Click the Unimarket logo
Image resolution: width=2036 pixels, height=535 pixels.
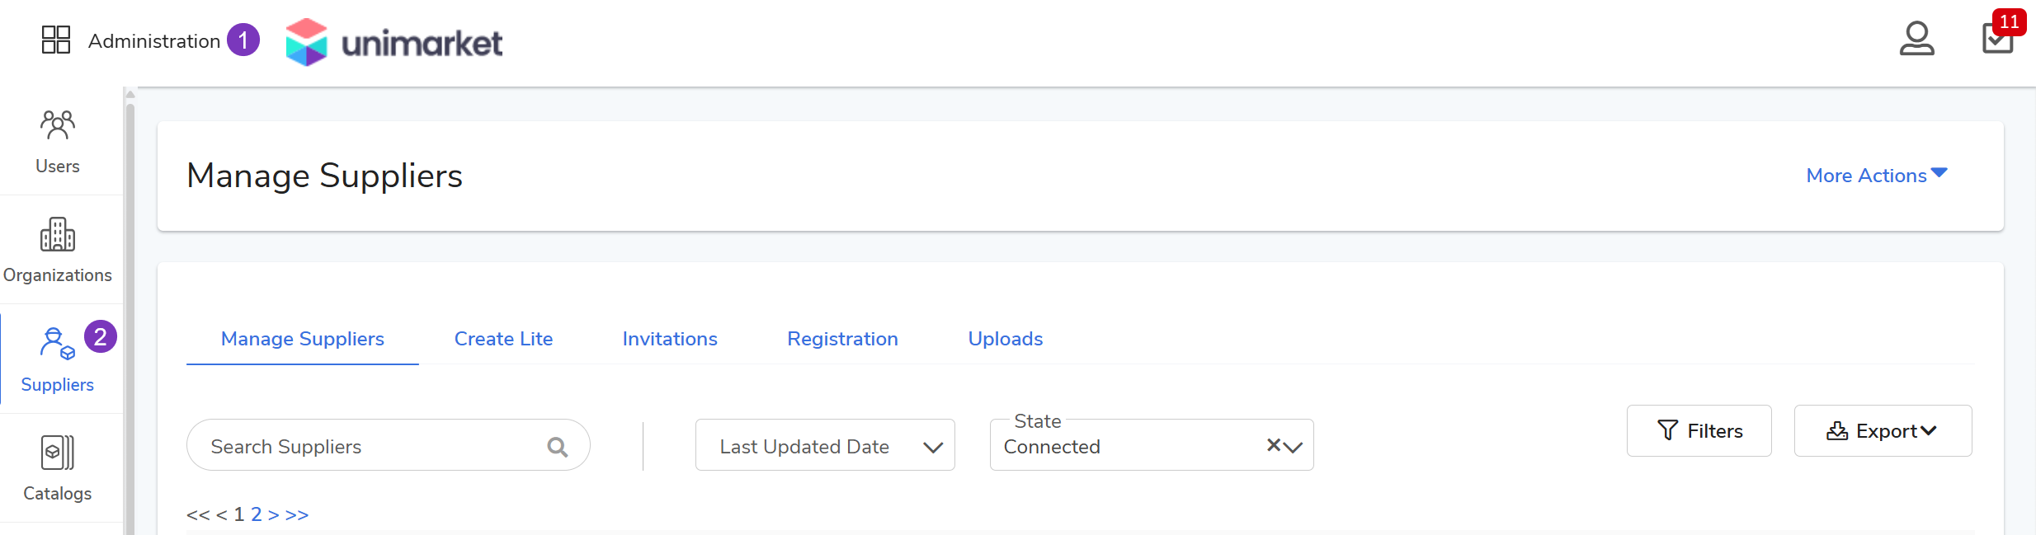point(394,42)
